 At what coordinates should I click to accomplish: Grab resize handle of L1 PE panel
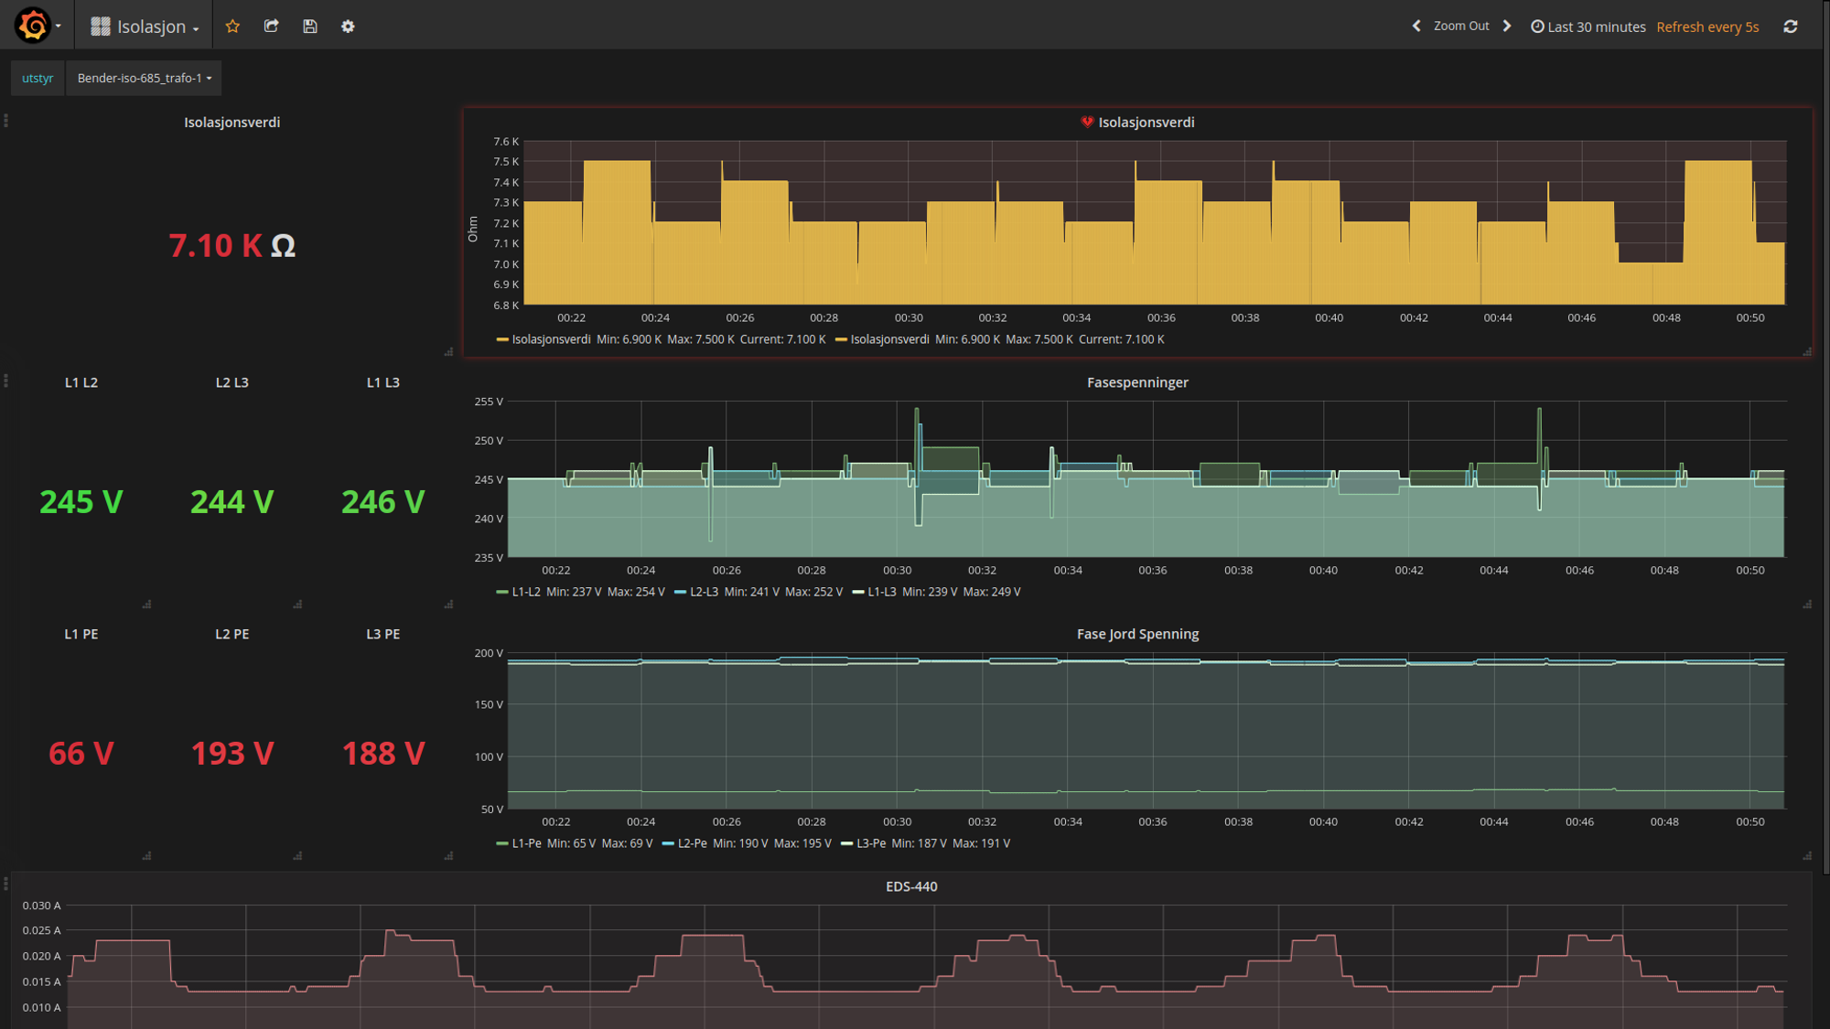click(146, 855)
